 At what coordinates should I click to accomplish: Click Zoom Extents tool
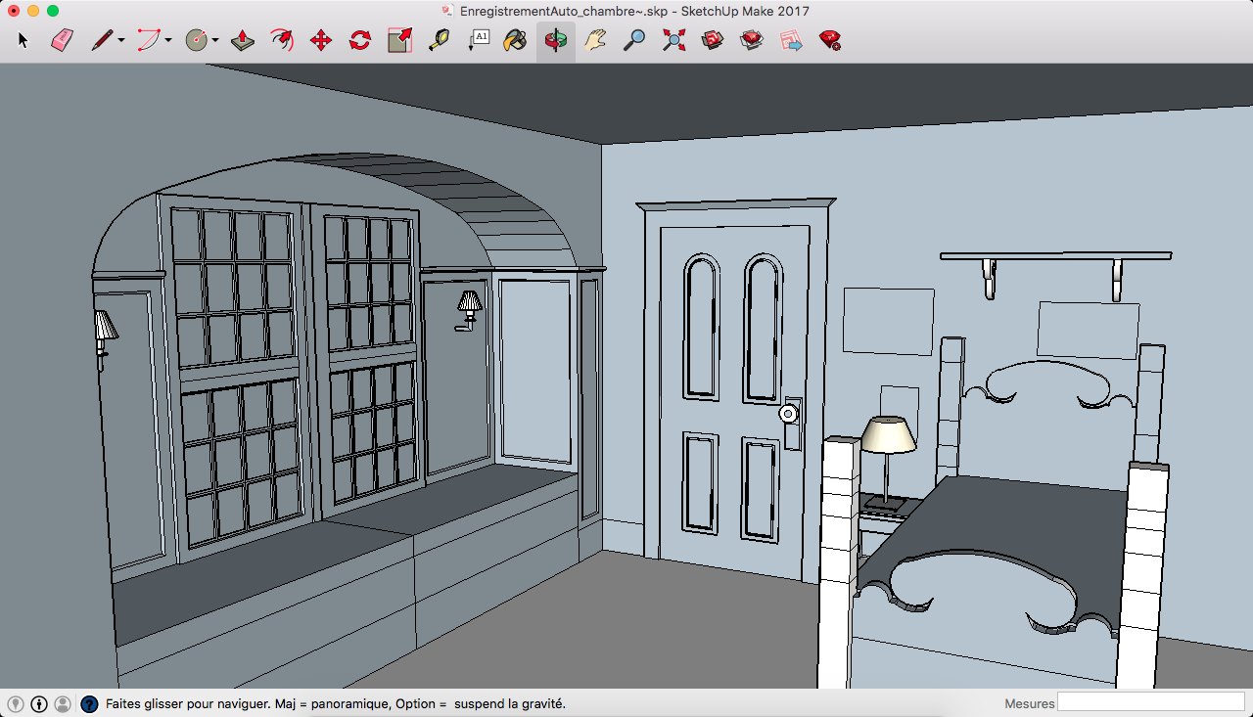673,40
